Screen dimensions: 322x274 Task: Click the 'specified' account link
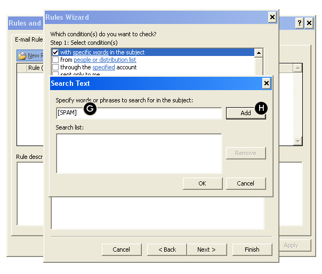[x=103, y=67]
